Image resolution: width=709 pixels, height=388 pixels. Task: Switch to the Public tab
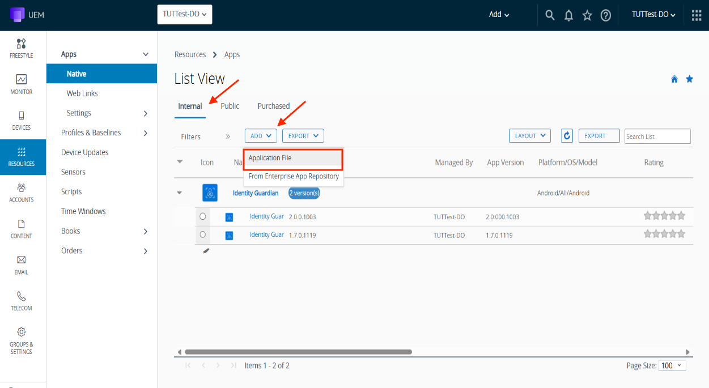pos(230,106)
